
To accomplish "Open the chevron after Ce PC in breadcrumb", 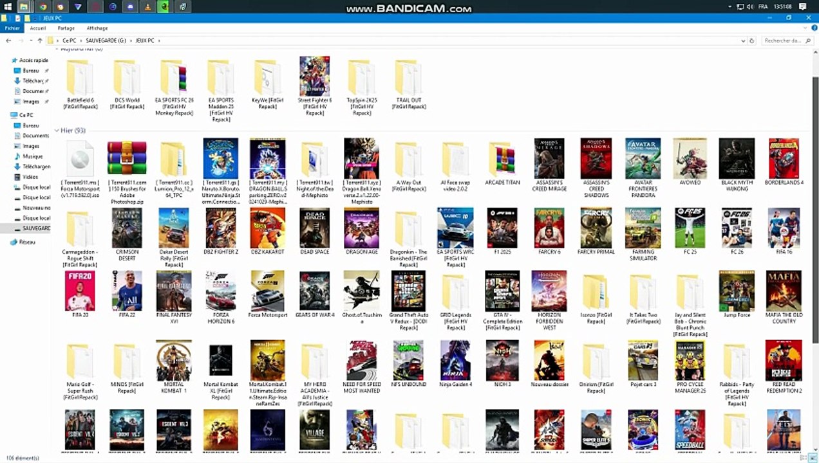I will tap(80, 41).
